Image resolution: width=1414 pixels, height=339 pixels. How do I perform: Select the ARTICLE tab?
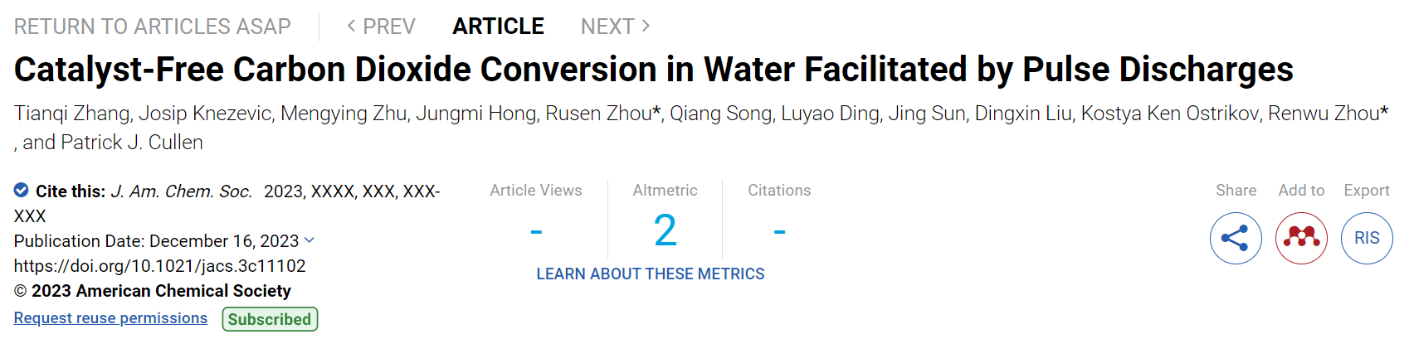click(498, 27)
